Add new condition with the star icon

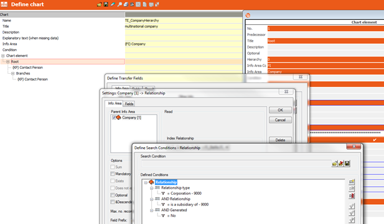tap(352, 182)
